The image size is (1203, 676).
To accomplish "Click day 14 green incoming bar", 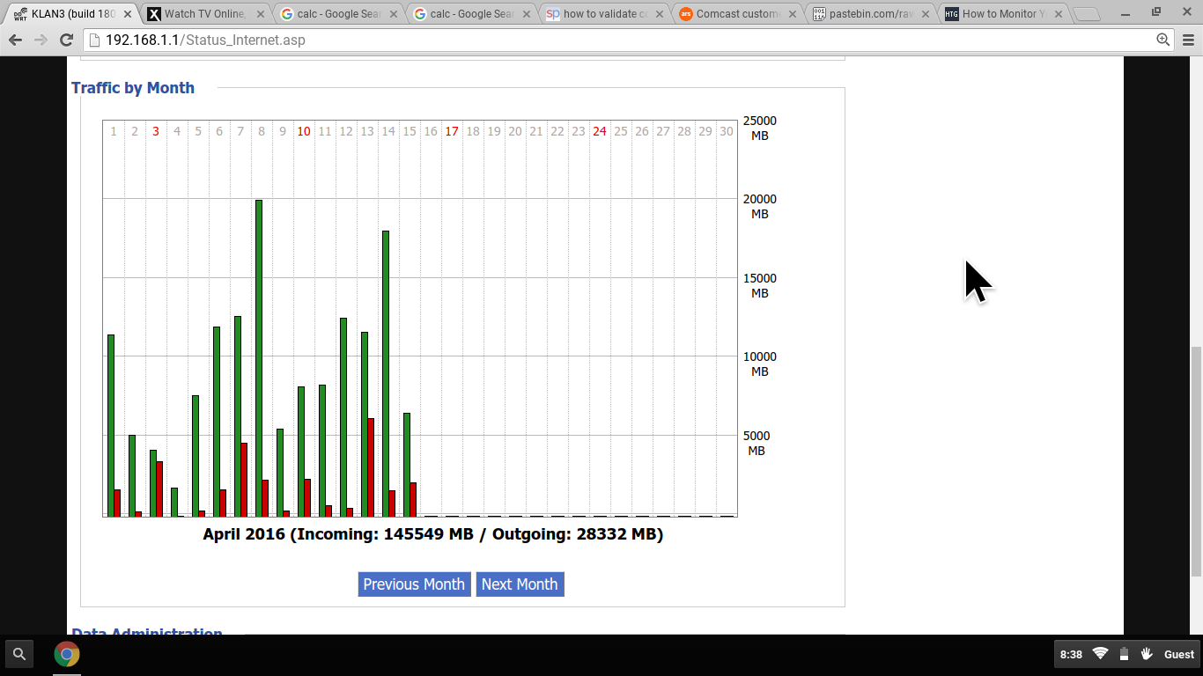I will (386, 373).
